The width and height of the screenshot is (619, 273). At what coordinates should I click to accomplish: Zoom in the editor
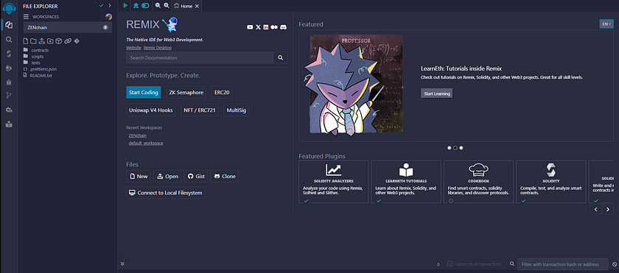click(167, 5)
